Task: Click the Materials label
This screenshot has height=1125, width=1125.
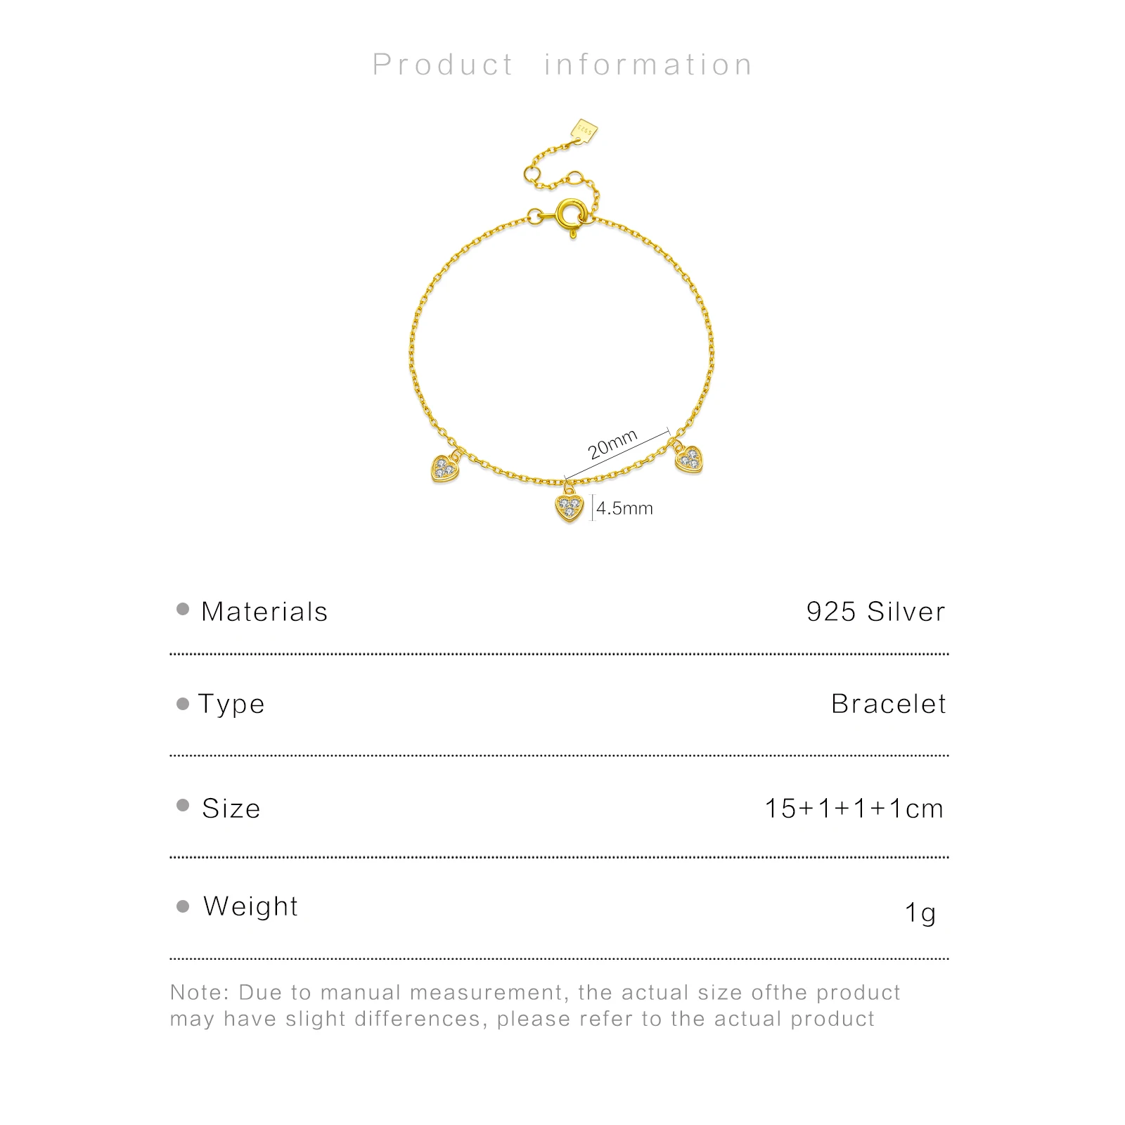Action: coord(264,612)
